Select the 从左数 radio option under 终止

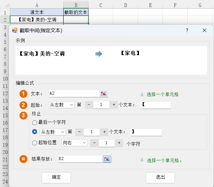pyautogui.click(x=35, y=132)
